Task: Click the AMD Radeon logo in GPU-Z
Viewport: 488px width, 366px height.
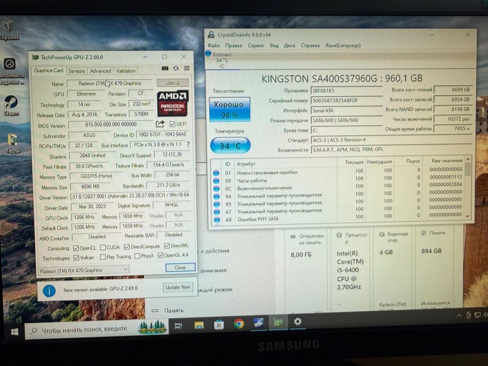Action: [173, 104]
